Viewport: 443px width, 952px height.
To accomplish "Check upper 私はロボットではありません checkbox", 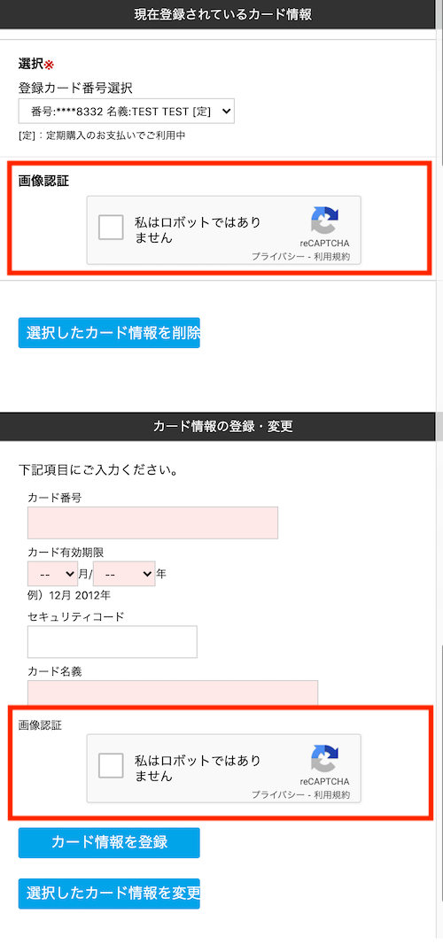I will pyautogui.click(x=112, y=228).
